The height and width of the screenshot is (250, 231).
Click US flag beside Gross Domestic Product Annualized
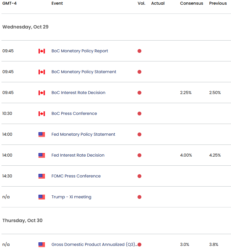point(42,245)
